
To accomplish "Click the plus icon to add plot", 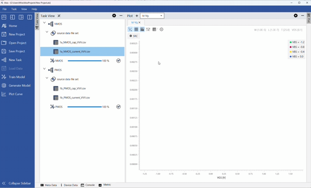I will pos(137,16).
